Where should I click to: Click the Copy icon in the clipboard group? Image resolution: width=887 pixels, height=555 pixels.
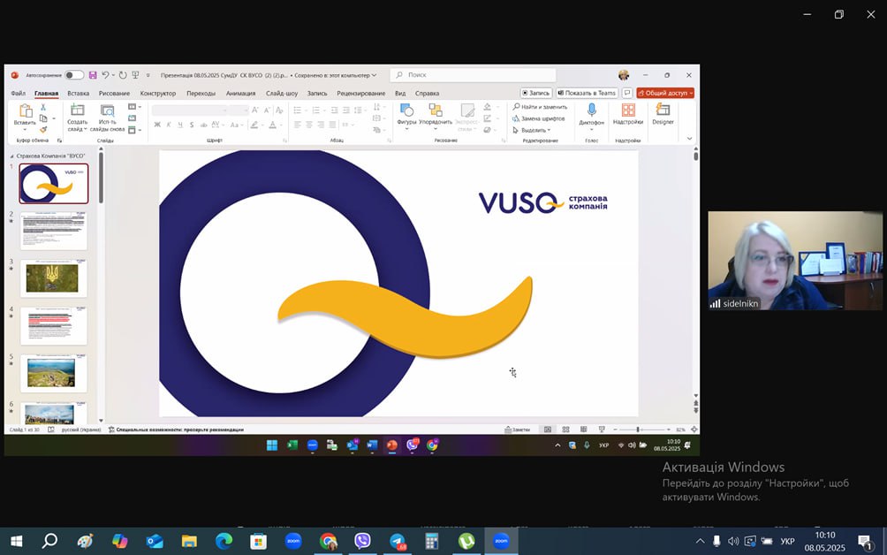[43, 118]
